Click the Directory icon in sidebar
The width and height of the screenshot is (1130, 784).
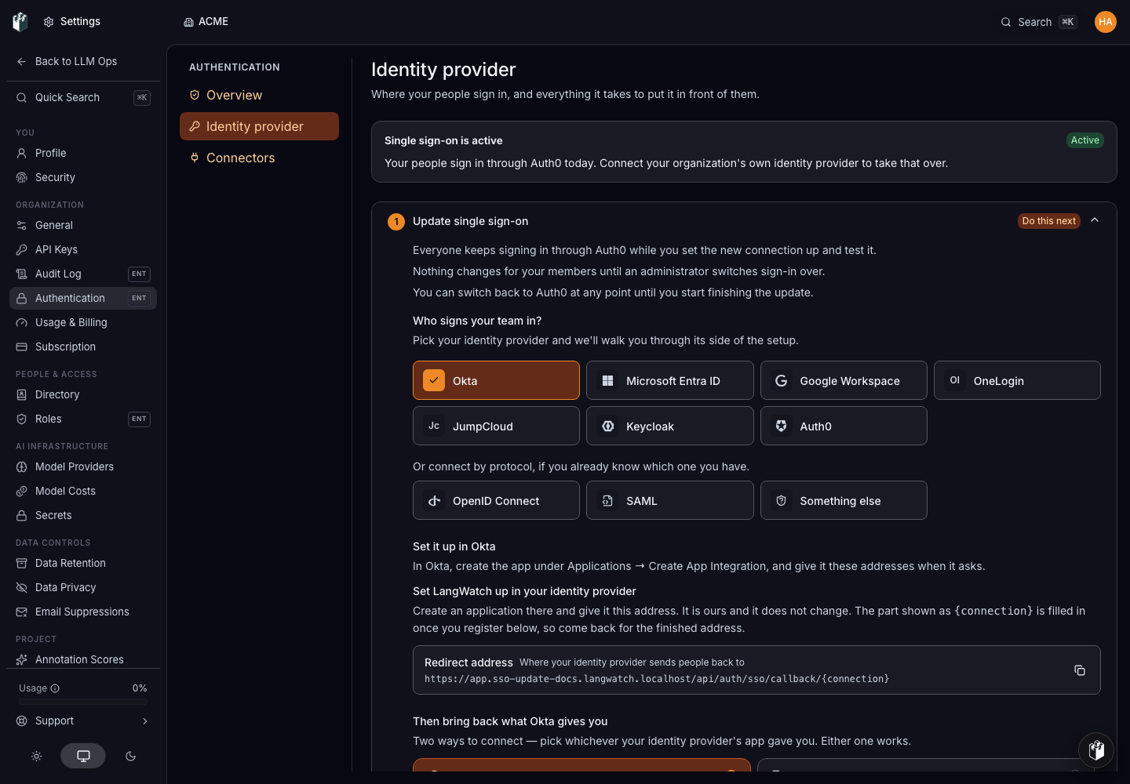tap(22, 394)
